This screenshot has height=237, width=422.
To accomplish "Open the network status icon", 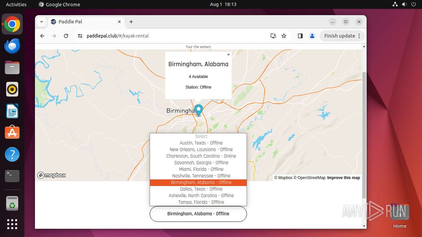I will coord(395,4).
